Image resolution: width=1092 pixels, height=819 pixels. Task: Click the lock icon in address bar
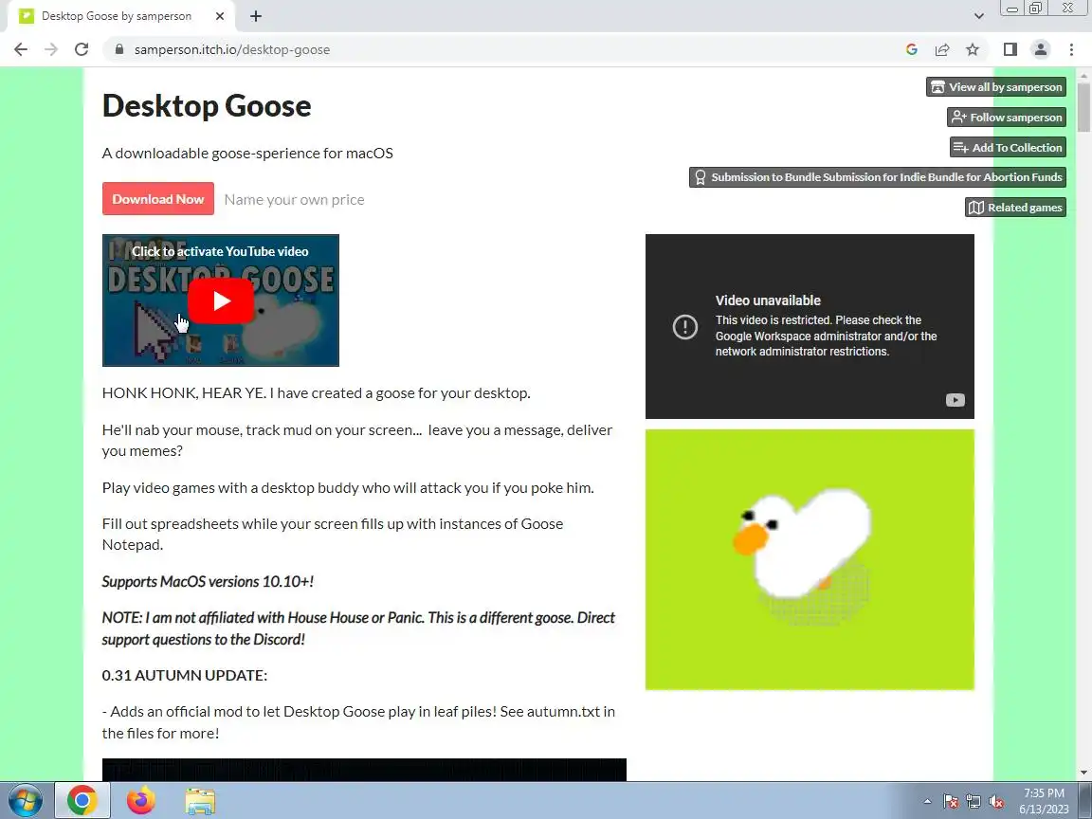coord(119,49)
